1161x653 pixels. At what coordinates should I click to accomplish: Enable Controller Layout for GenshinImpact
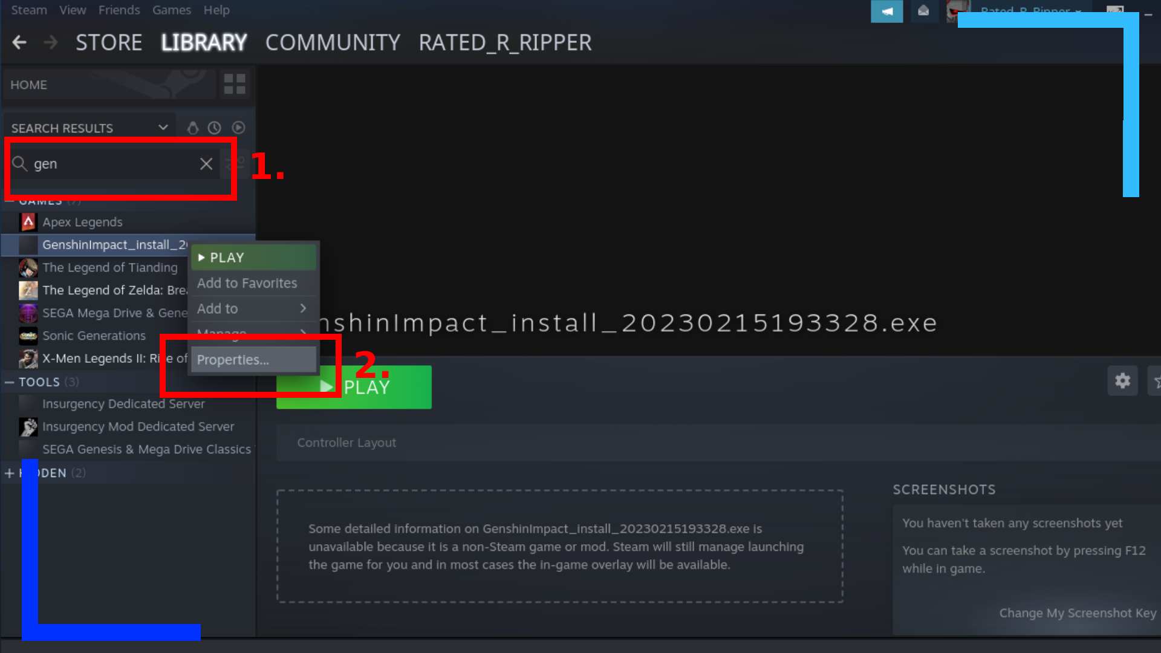click(346, 442)
